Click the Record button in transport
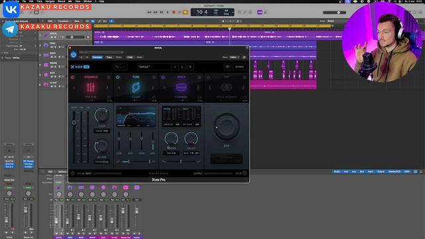Screen dimensions: 425x239 click(174, 12)
